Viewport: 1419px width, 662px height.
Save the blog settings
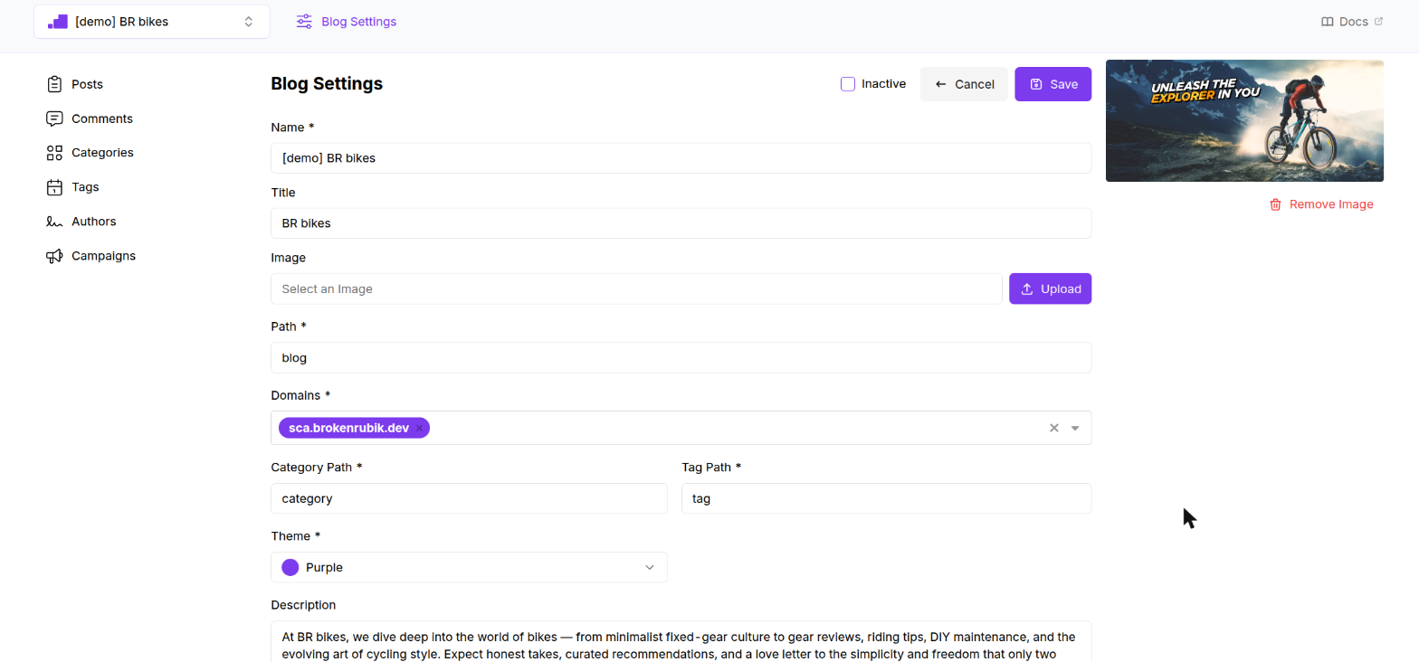(x=1052, y=84)
